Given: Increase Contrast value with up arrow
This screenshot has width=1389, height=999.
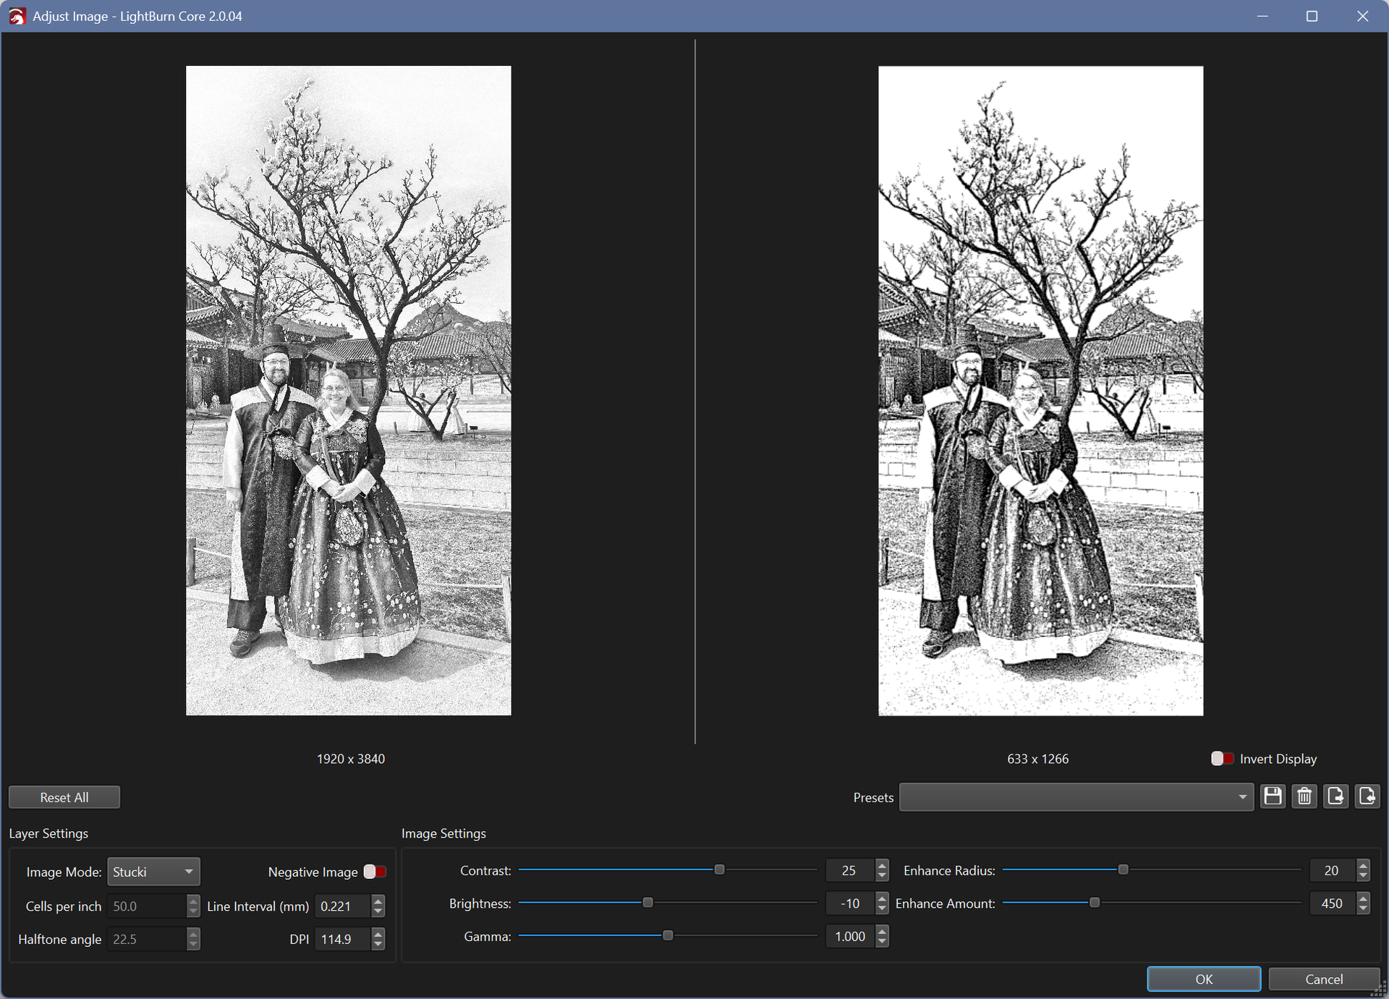Looking at the screenshot, I should tap(882, 865).
